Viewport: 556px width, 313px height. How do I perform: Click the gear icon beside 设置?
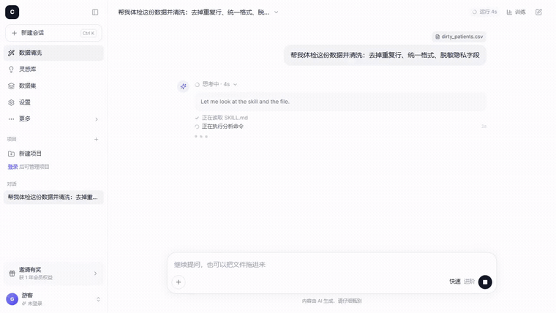(12, 102)
